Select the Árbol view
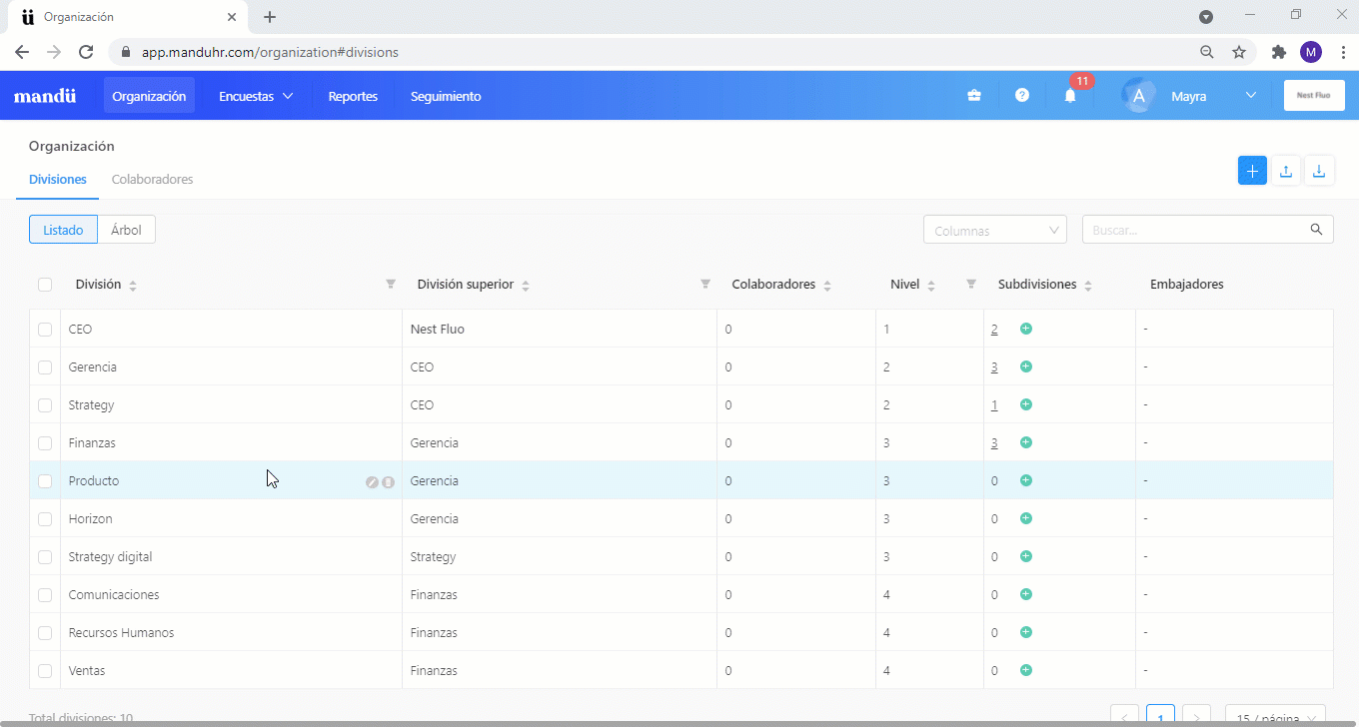The image size is (1359, 727). tap(126, 230)
